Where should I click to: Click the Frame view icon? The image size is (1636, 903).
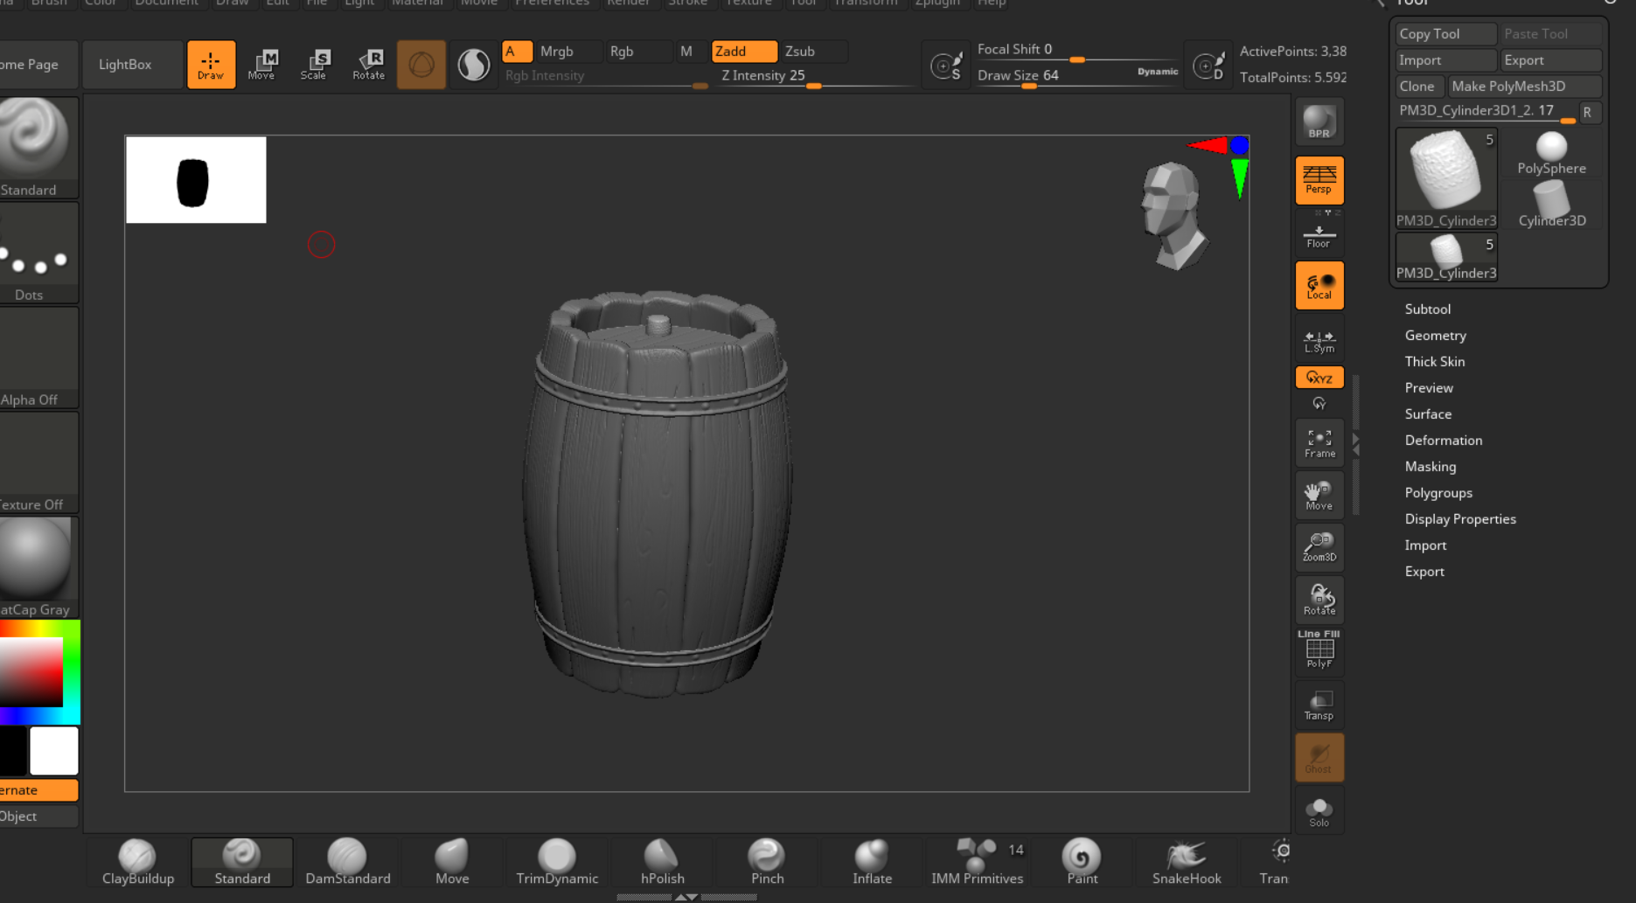tap(1319, 442)
